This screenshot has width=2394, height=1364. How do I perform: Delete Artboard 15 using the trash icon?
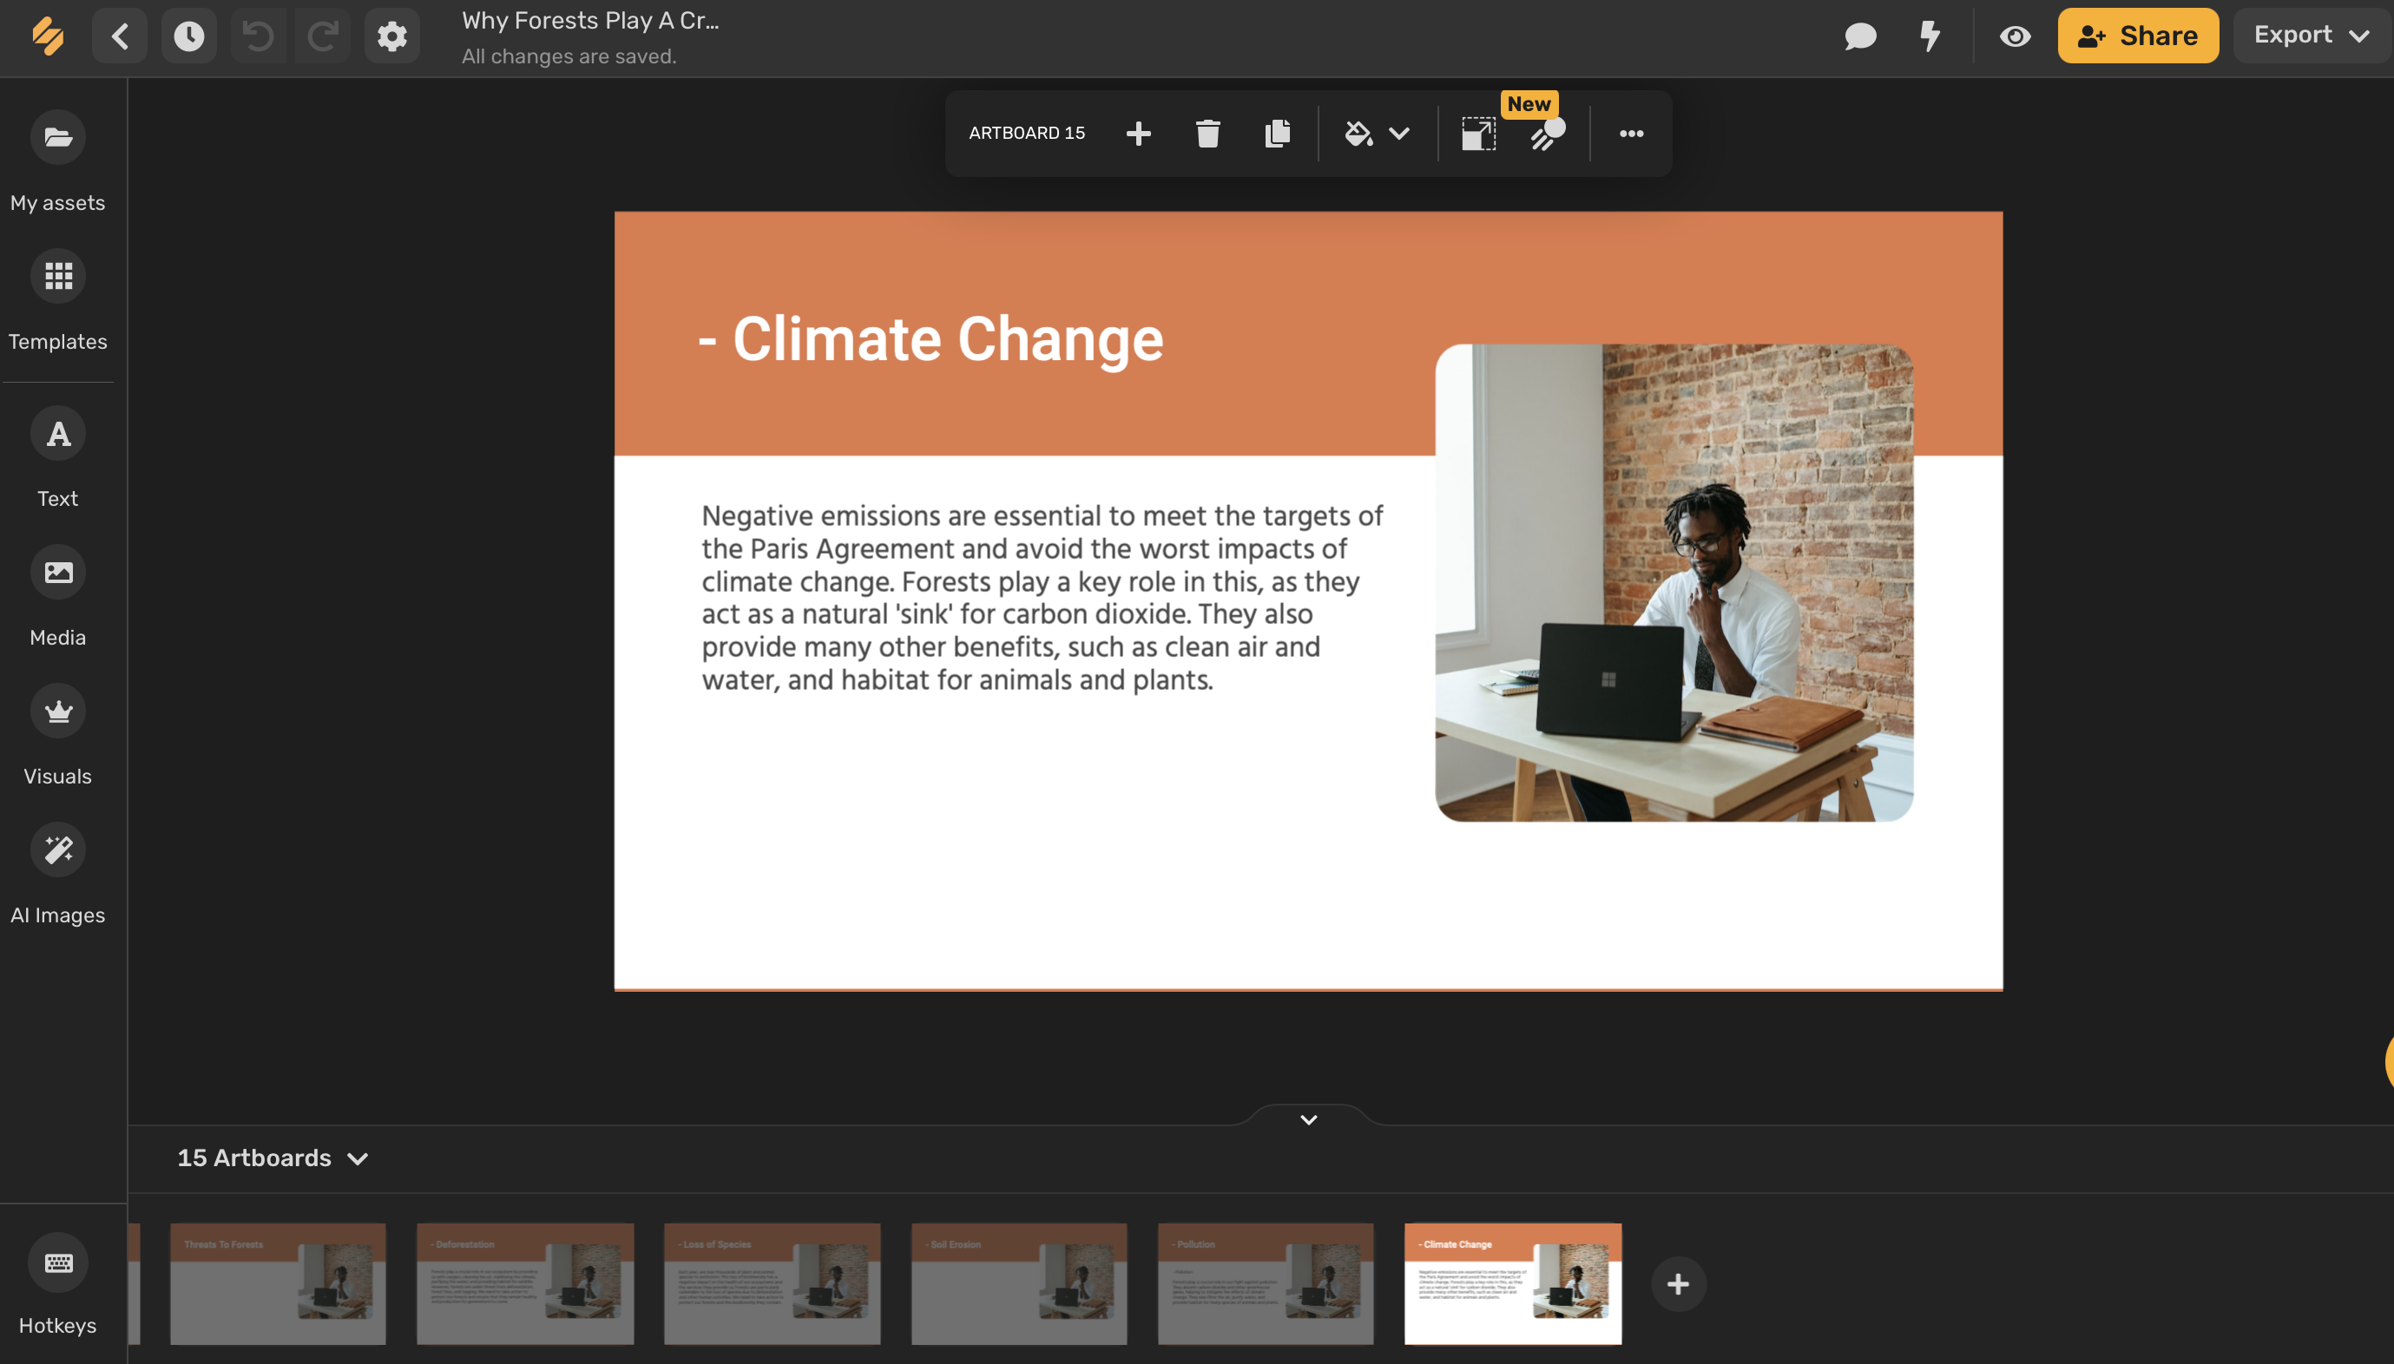pyautogui.click(x=1207, y=133)
